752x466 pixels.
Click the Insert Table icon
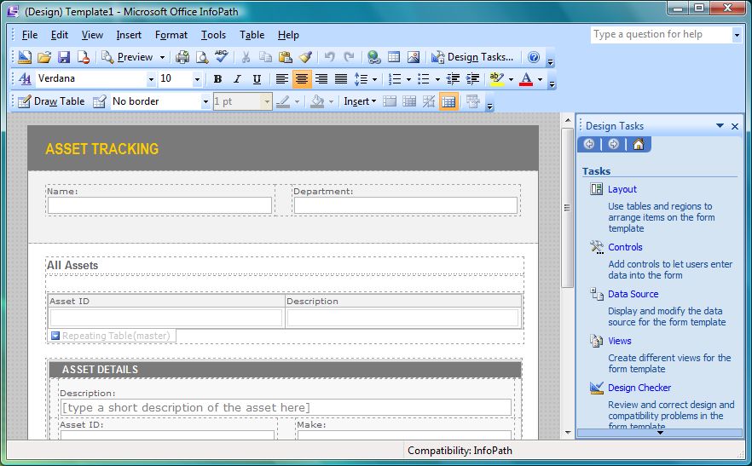click(394, 57)
